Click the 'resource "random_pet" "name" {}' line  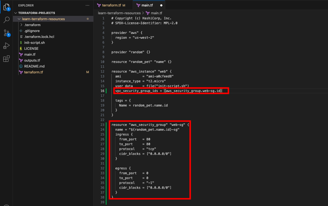[x=141, y=62]
